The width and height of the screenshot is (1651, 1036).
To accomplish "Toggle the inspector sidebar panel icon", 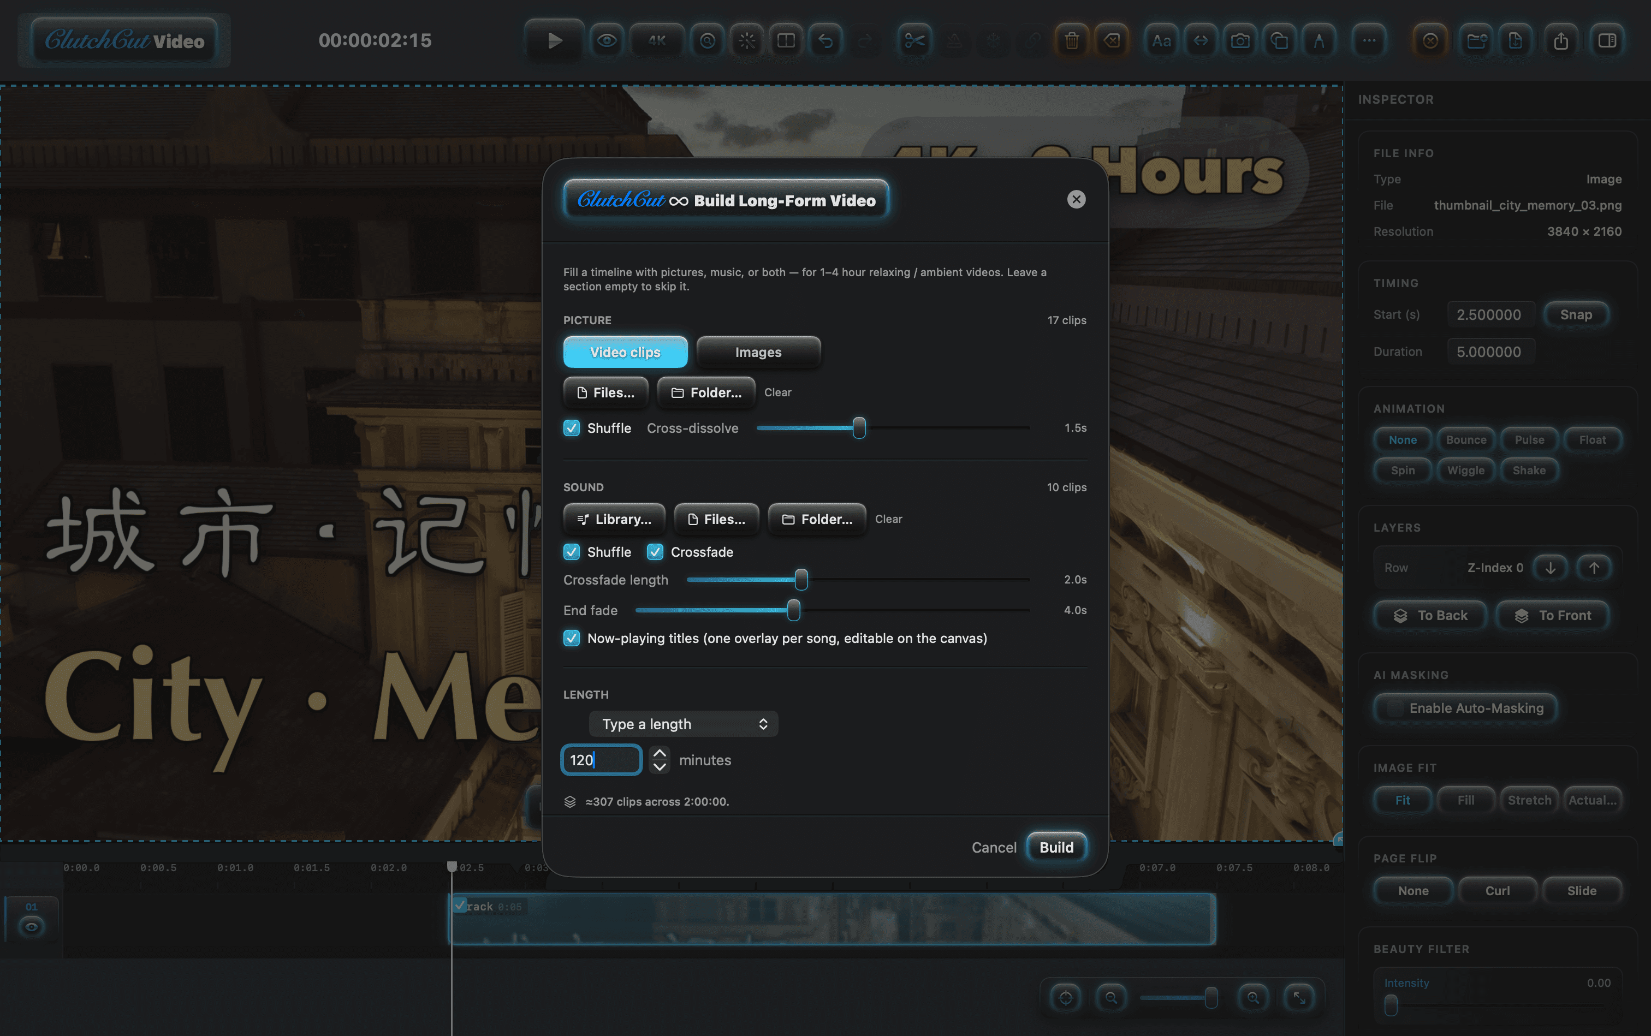I will [x=1607, y=40].
